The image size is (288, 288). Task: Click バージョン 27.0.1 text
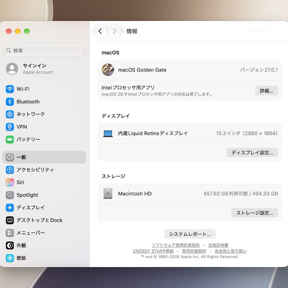259,70
